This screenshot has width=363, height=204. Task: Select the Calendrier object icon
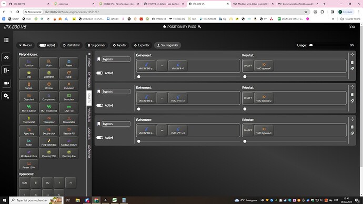(x=49, y=74)
